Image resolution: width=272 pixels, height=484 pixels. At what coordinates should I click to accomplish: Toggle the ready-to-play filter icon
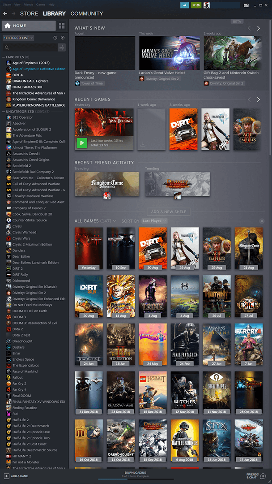click(63, 38)
